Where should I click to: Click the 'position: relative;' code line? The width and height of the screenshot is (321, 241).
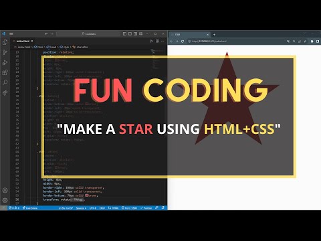pos(58,52)
